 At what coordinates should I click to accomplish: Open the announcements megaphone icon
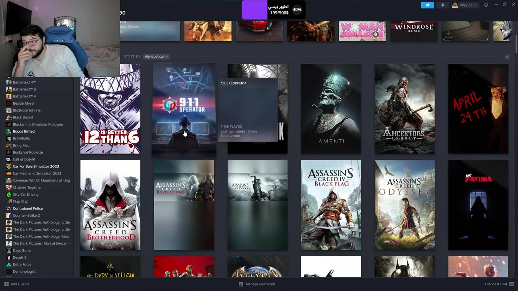click(427, 5)
